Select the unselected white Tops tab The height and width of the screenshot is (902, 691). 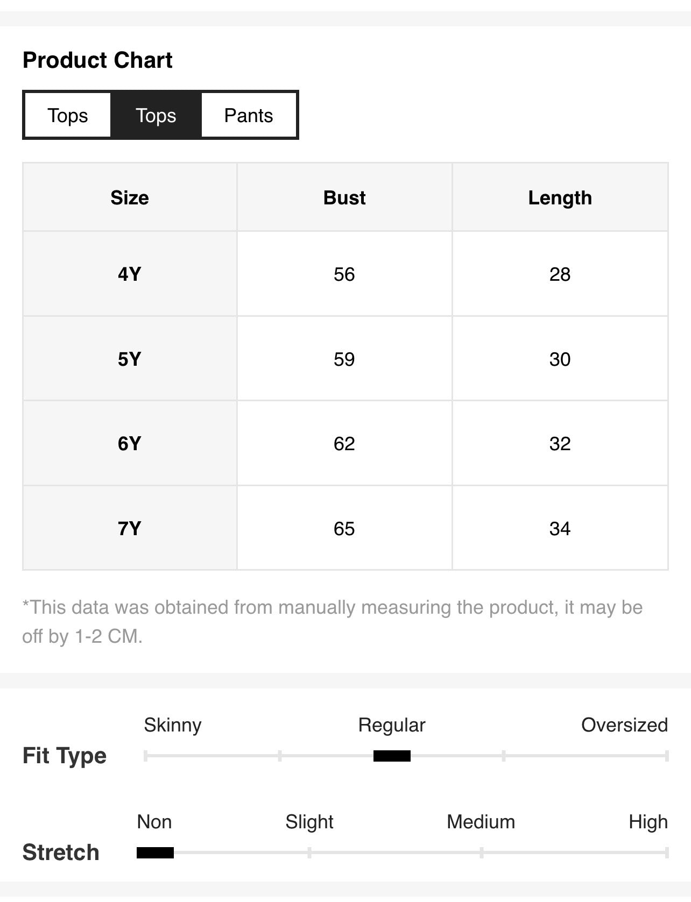pyautogui.click(x=68, y=115)
